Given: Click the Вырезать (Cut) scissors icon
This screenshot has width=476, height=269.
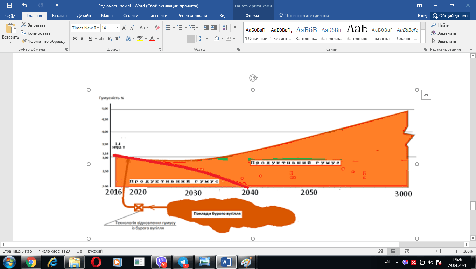Looking at the screenshot, I should [x=24, y=25].
